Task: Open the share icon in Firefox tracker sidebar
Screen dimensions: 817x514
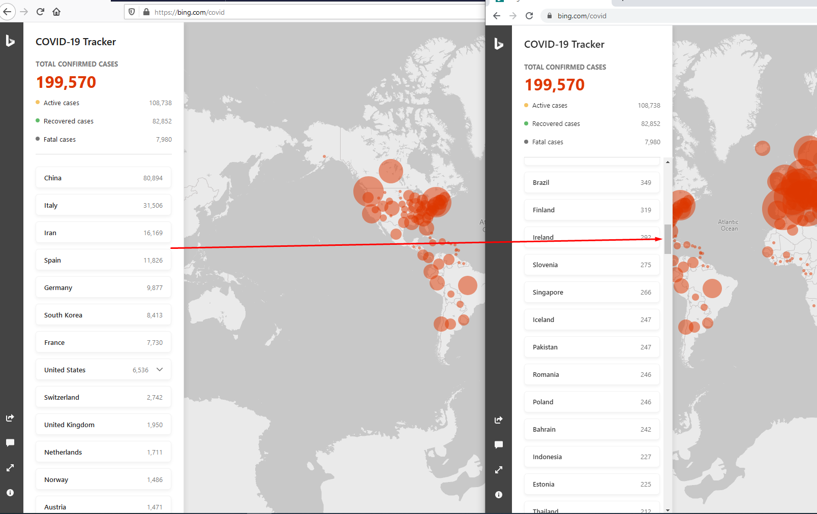Action: [10, 418]
